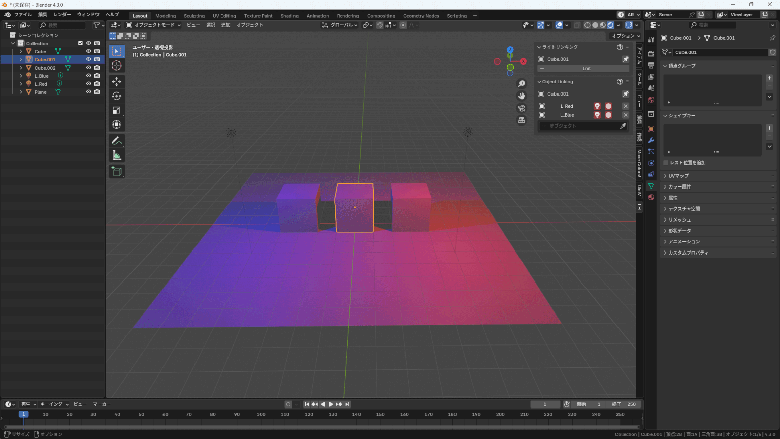Click the search field in the outliner
This screenshot has width=780, height=439.
pyautogui.click(x=61, y=25)
